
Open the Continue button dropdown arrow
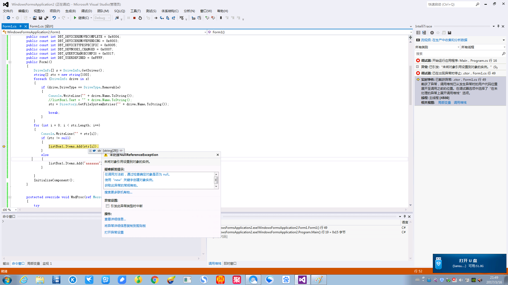tap(91, 18)
